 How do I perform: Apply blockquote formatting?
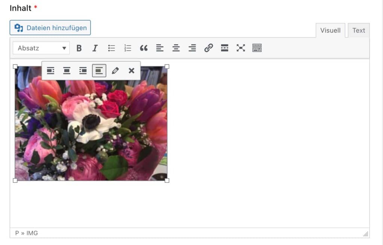tap(144, 48)
